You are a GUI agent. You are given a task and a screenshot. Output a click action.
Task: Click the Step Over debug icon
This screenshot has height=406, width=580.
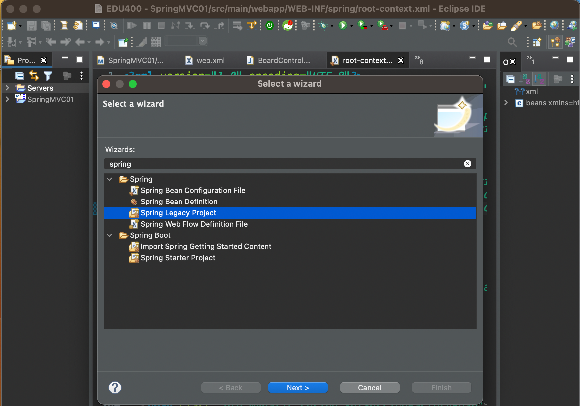tap(205, 25)
